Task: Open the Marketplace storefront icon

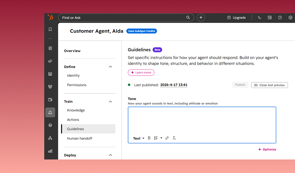Action: [x=270, y=17]
